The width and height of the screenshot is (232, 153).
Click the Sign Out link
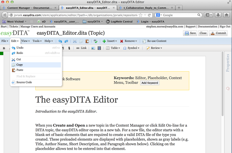(225, 26)
